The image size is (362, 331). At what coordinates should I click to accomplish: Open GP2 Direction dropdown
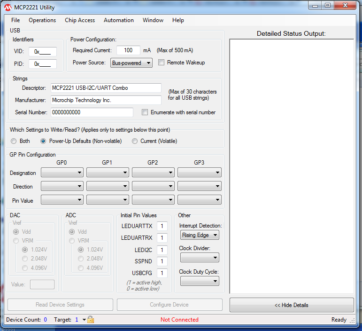click(x=153, y=186)
